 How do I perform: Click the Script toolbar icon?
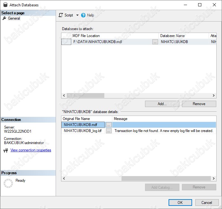point(61,15)
